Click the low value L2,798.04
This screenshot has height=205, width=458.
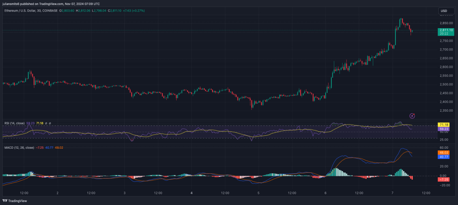[99, 11]
